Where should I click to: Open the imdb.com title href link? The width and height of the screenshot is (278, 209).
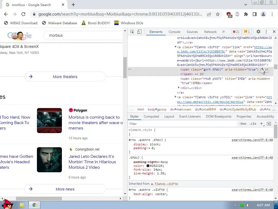(x=225, y=50)
